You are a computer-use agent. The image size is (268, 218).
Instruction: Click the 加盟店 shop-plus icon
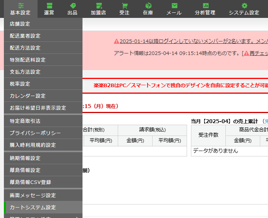99,6
